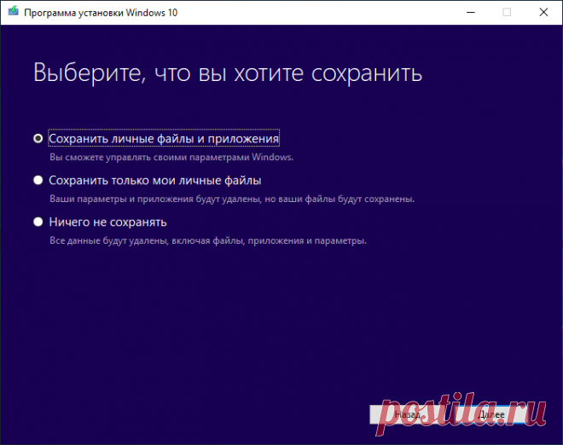Click the window title 'Программа установки Windows 10'
The width and height of the screenshot is (563, 445).
[101, 13]
